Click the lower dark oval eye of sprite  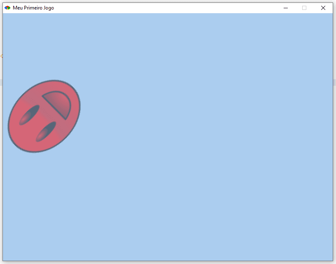pyautogui.click(x=46, y=132)
